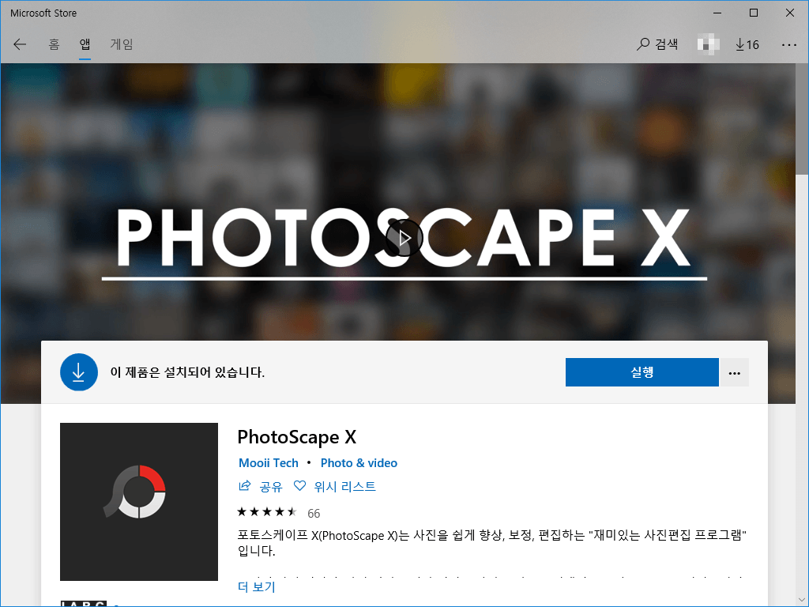Minimize the Microsoft Store window
The height and width of the screenshot is (607, 809).
717,13
